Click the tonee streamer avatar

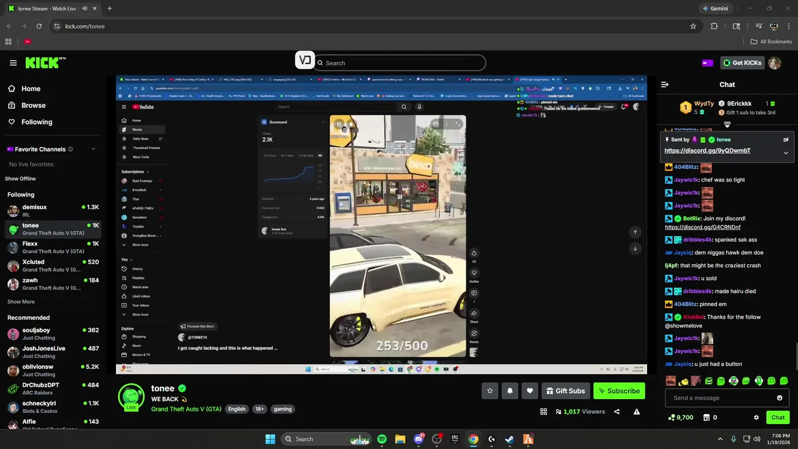(x=132, y=397)
